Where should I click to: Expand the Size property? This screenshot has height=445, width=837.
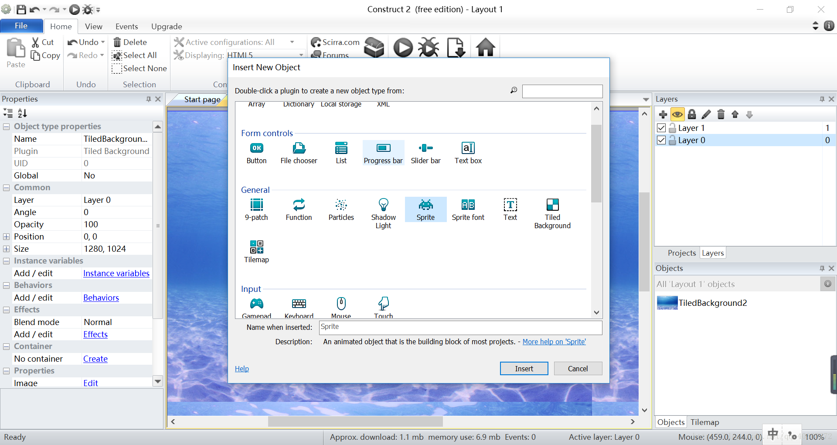[7, 249]
